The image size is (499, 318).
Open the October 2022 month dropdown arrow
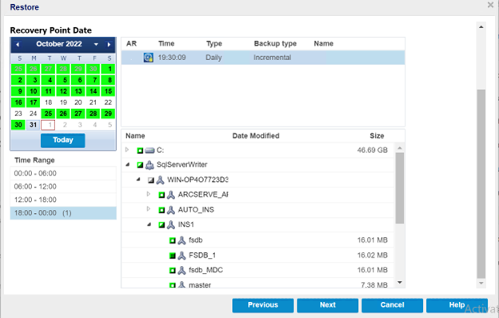tap(96, 45)
